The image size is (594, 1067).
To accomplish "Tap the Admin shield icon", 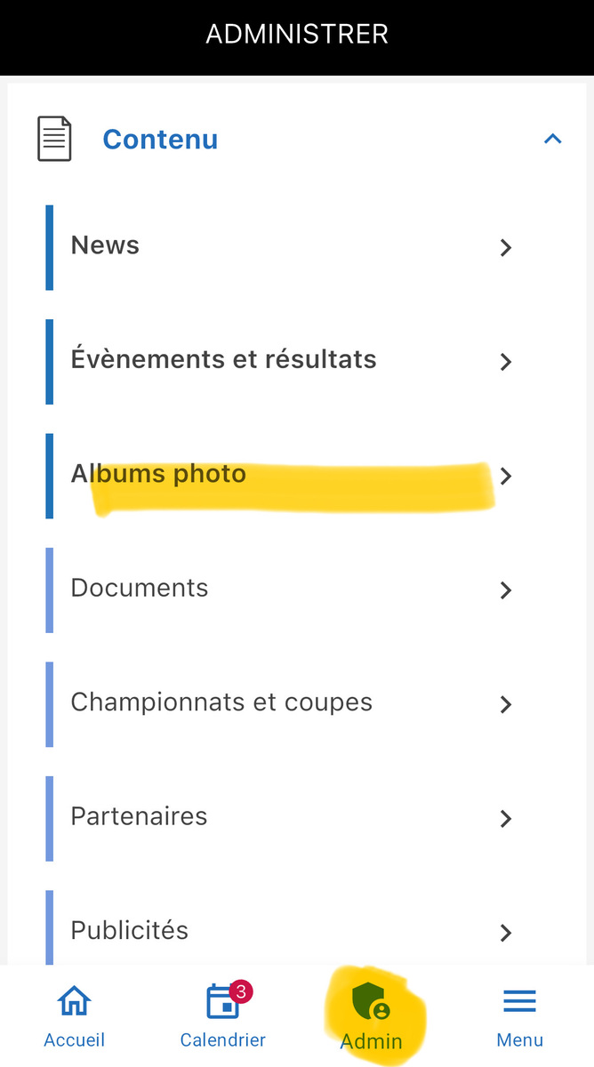I will point(371,1002).
